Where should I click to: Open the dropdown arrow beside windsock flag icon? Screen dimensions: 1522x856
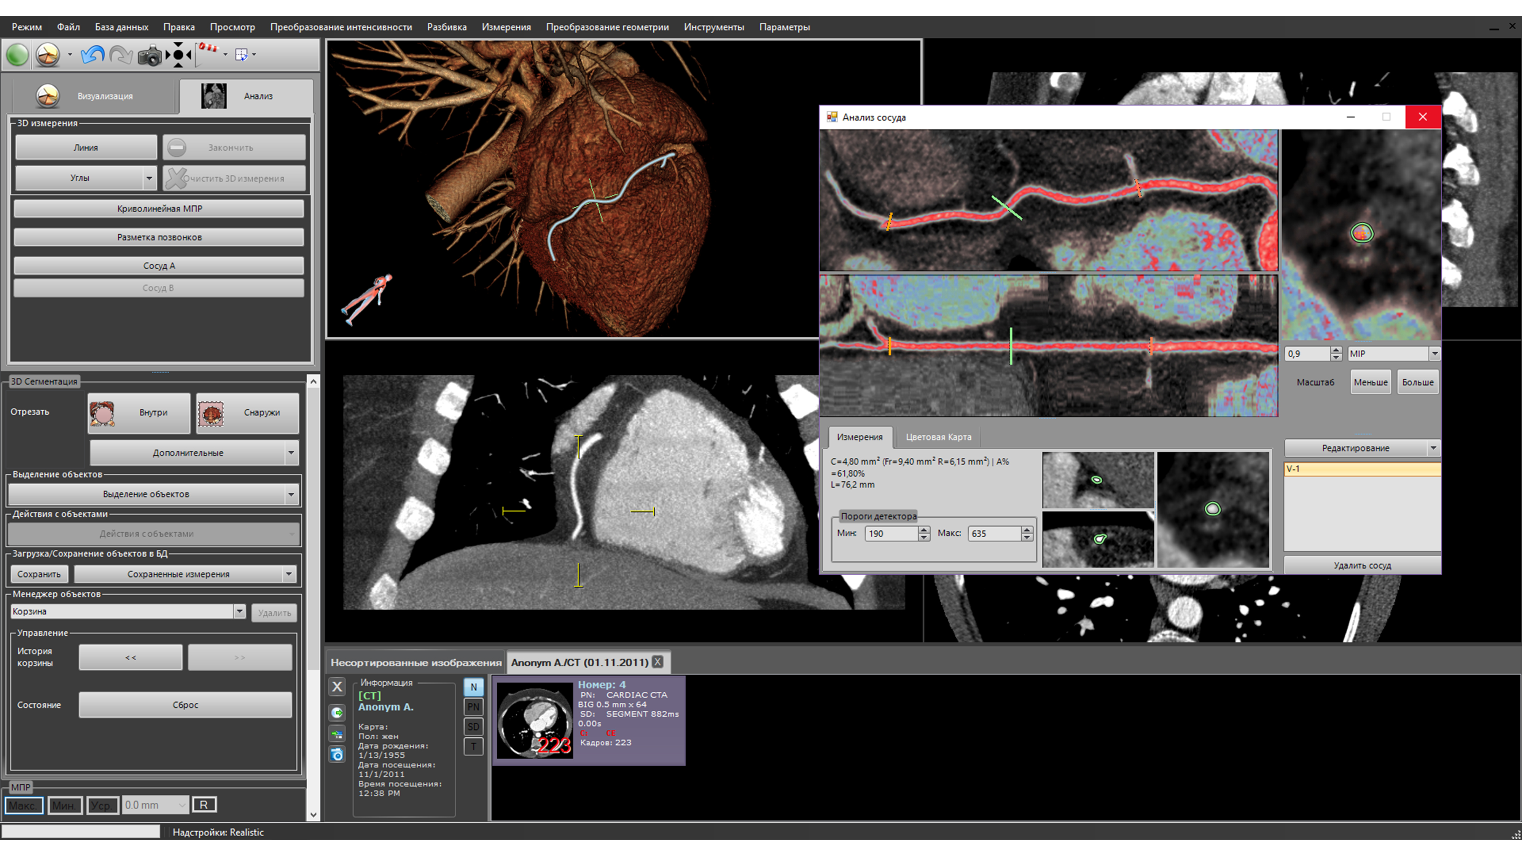click(x=225, y=55)
